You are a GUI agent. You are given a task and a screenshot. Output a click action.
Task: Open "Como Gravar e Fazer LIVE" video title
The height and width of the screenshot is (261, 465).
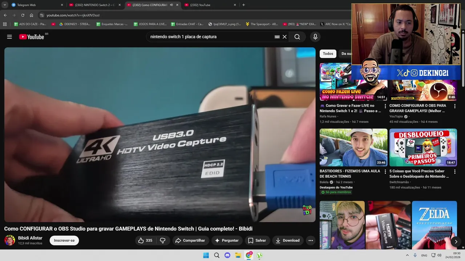point(350,108)
